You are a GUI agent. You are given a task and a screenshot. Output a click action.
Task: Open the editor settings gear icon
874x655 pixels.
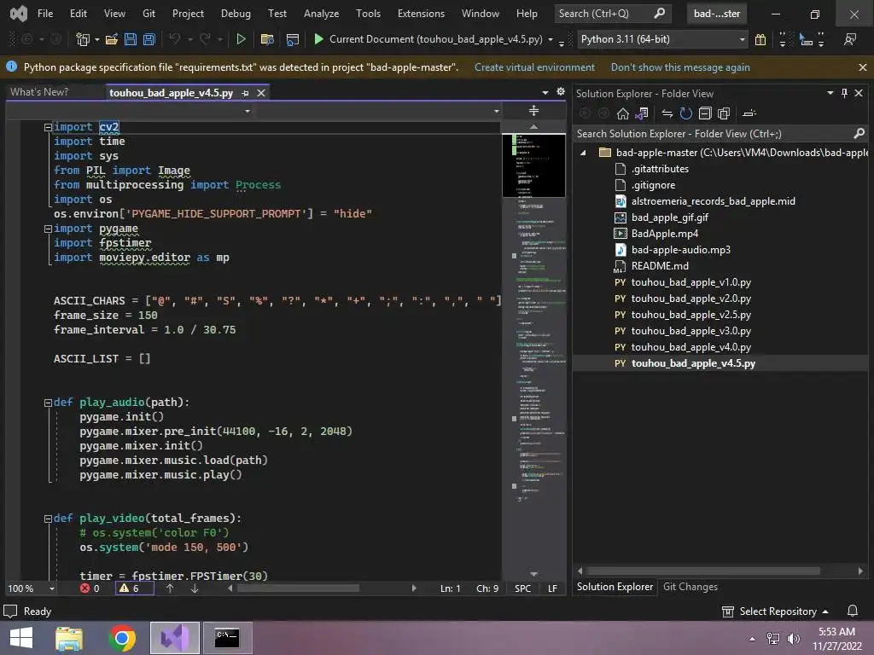[x=561, y=91]
